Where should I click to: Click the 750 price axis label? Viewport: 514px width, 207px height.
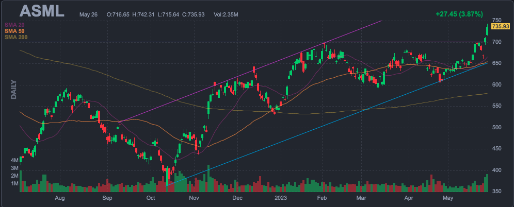tap(497, 20)
